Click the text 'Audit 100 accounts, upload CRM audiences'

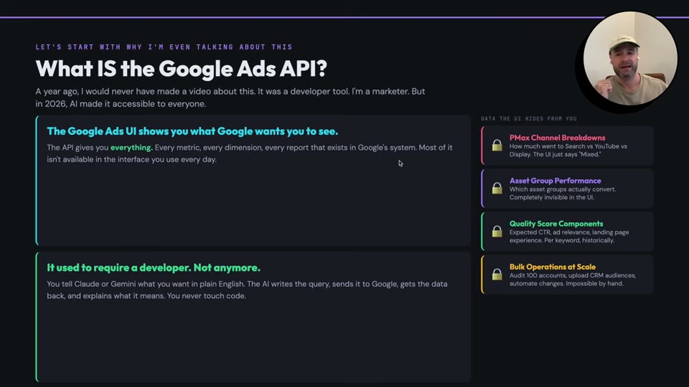(x=573, y=275)
